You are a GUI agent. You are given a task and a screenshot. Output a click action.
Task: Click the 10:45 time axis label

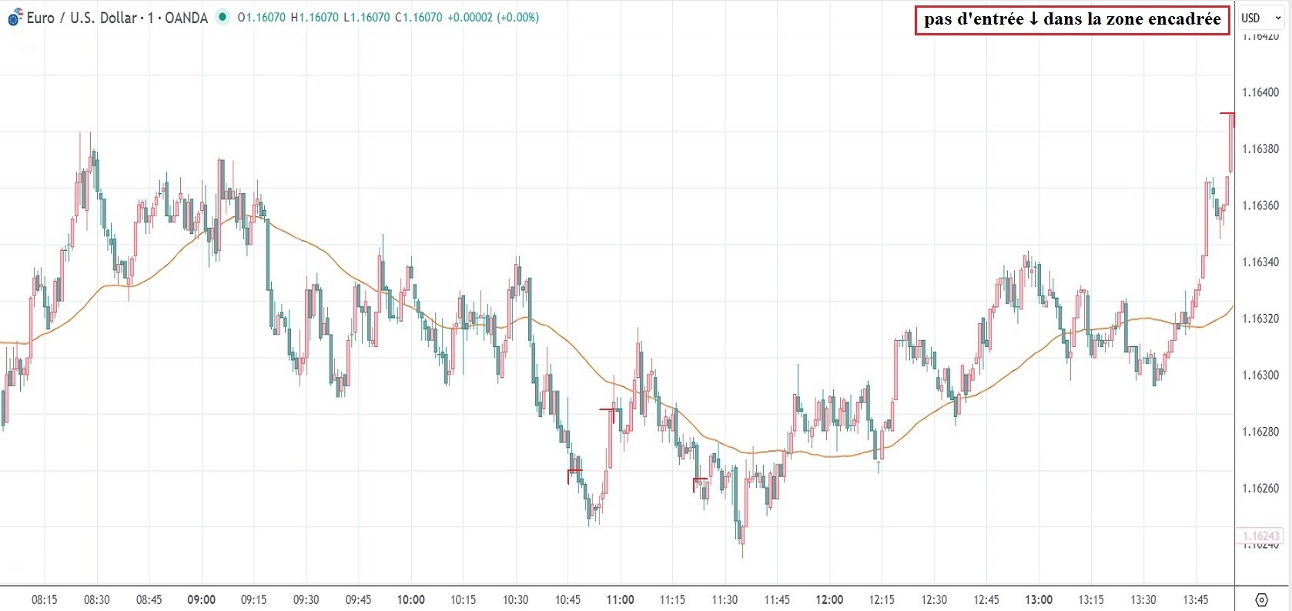pyautogui.click(x=568, y=600)
